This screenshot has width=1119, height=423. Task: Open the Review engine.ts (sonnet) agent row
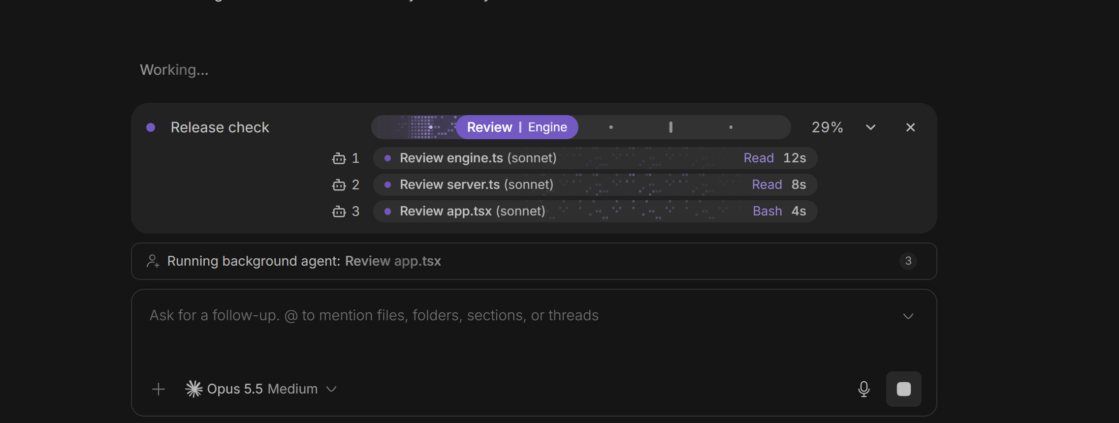pos(595,158)
